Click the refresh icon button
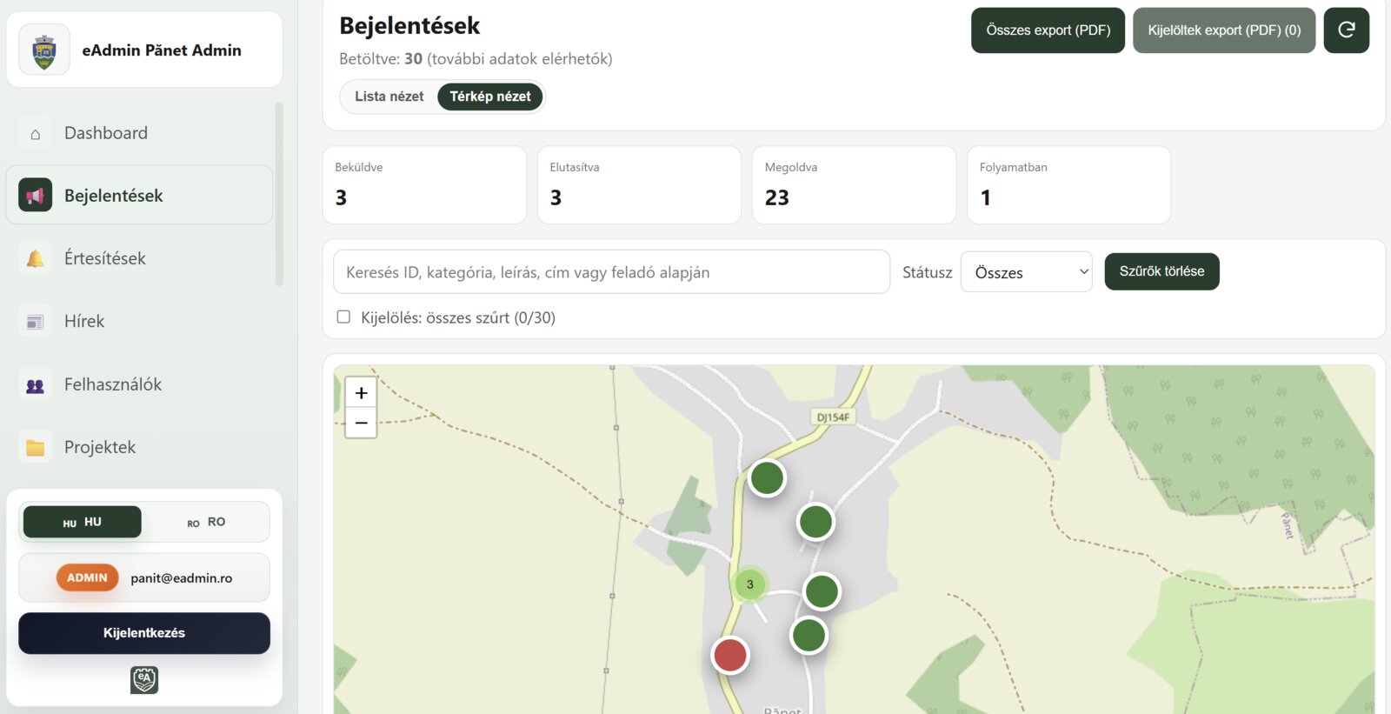Image resolution: width=1391 pixels, height=714 pixels. coord(1347,30)
